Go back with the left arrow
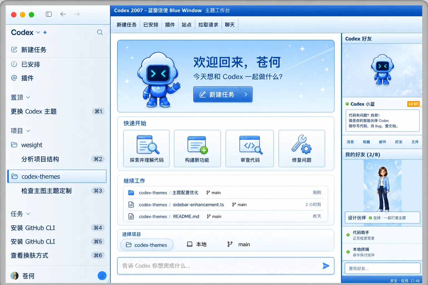This screenshot has width=428, height=285. point(63,14)
